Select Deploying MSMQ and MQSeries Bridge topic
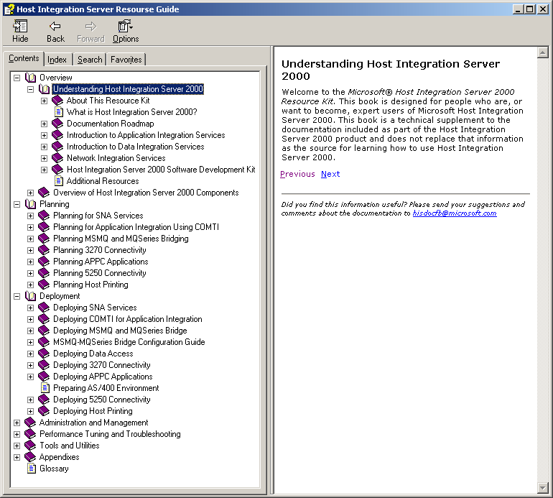The image size is (553, 498). click(x=120, y=331)
